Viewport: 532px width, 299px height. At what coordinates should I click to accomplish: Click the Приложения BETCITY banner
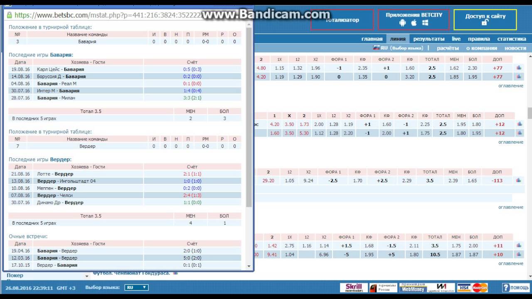click(x=414, y=20)
